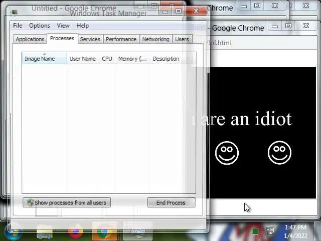Click the Chrome taskbar icon
The width and height of the screenshot is (321, 241).
[105, 231]
